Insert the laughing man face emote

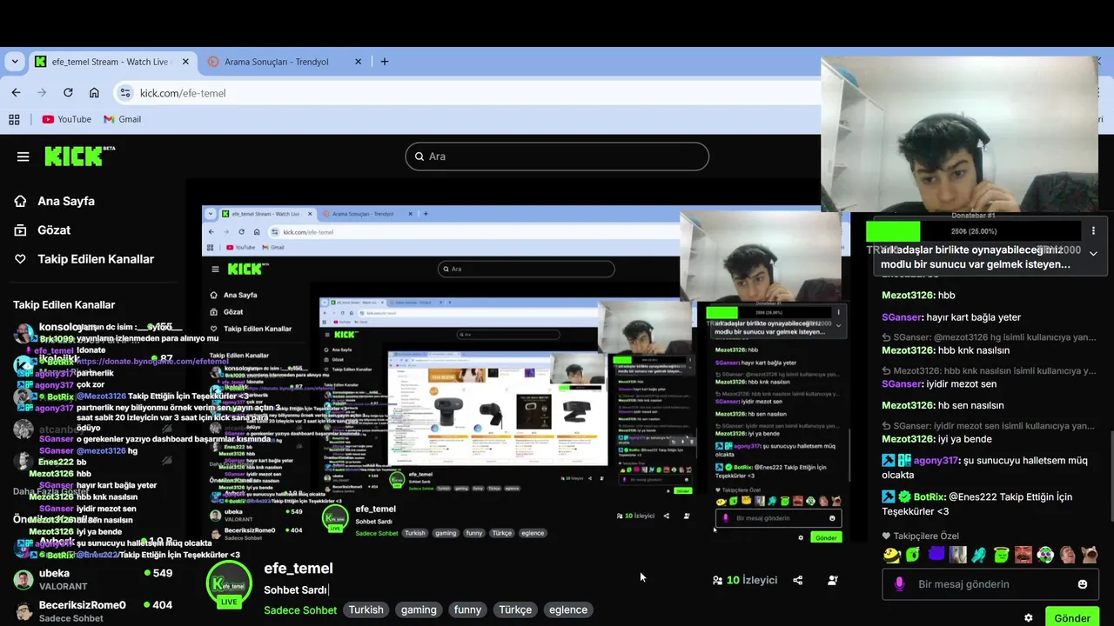pos(1067,555)
